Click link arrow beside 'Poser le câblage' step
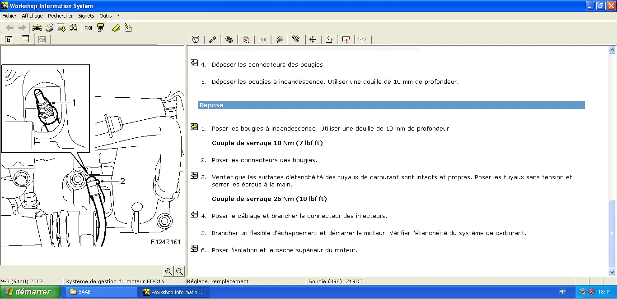 point(194,214)
